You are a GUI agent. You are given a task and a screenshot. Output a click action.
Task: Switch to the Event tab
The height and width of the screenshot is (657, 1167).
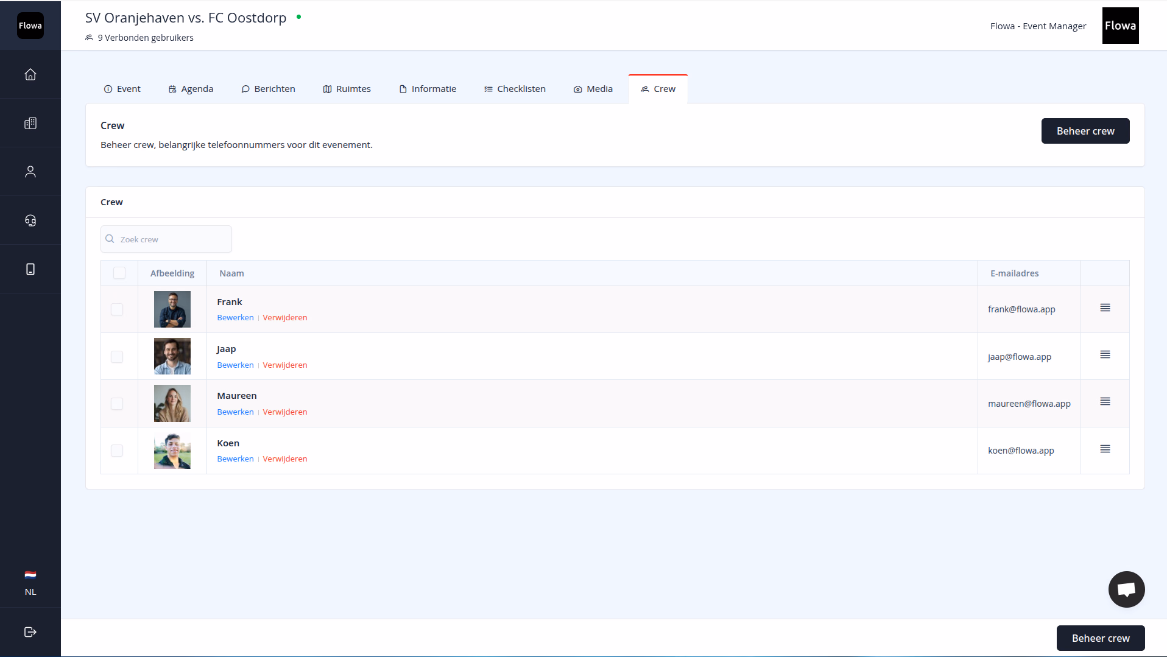pos(122,89)
